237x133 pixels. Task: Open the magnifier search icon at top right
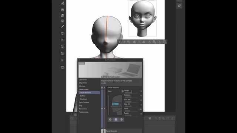click(x=179, y=6)
